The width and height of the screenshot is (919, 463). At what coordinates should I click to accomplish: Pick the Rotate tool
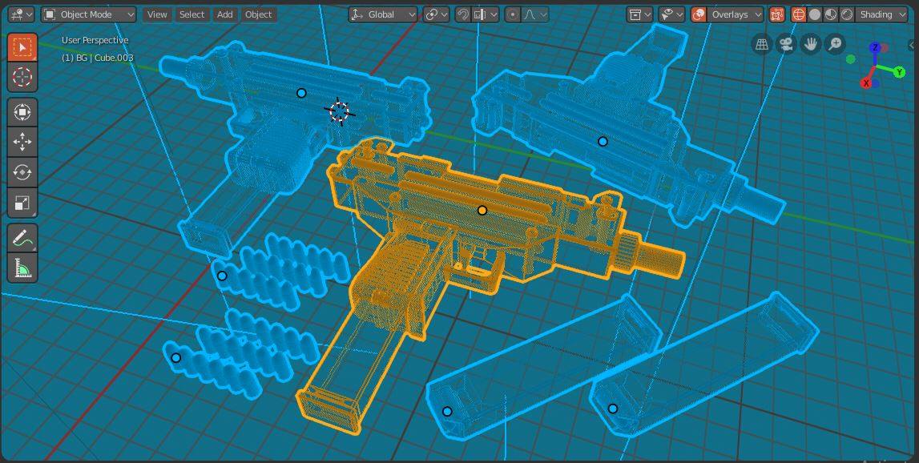point(22,172)
